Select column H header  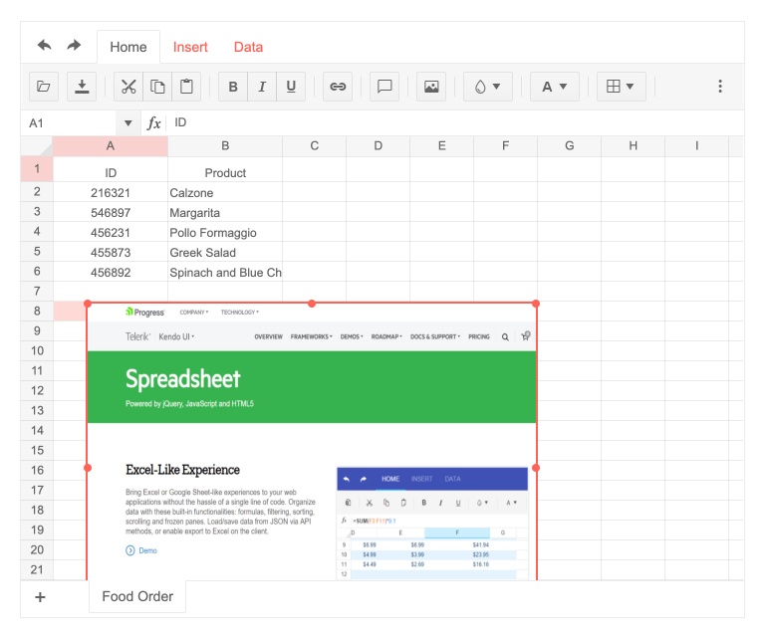(x=633, y=146)
